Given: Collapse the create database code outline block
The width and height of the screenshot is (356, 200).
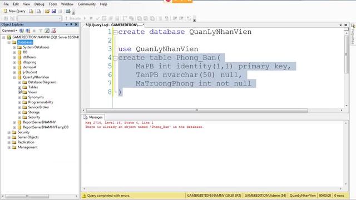Looking at the screenshot, I should point(115,32).
